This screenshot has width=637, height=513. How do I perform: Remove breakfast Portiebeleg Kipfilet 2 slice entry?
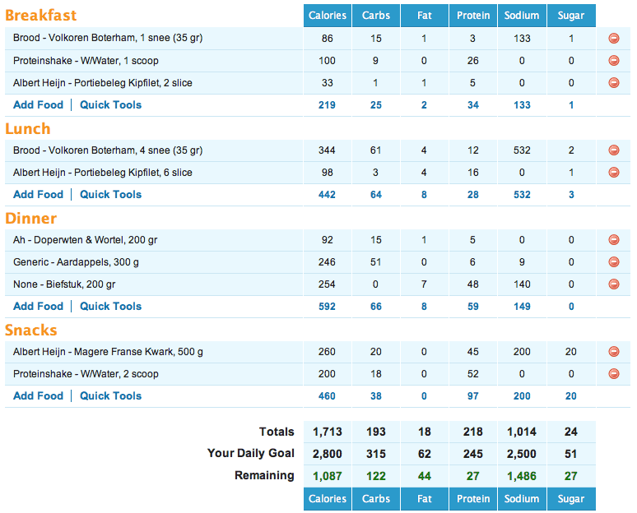(x=613, y=82)
